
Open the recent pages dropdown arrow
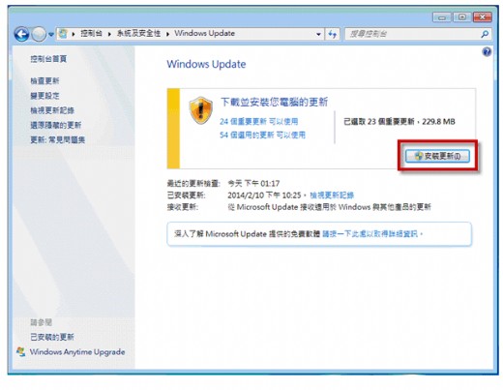pyautogui.click(x=51, y=34)
